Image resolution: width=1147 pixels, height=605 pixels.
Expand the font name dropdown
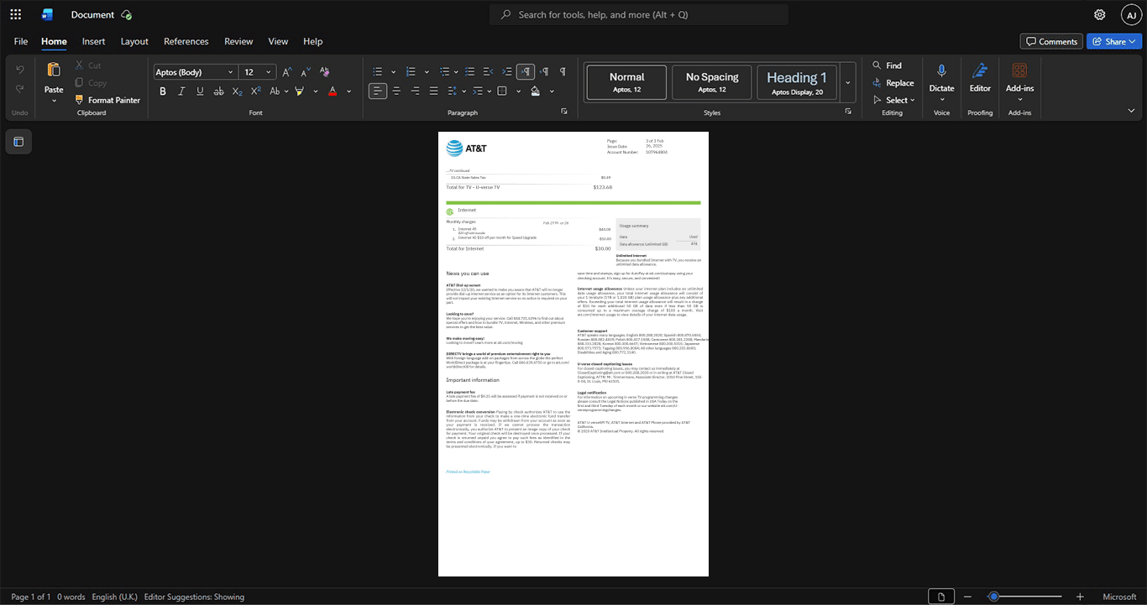pos(230,72)
